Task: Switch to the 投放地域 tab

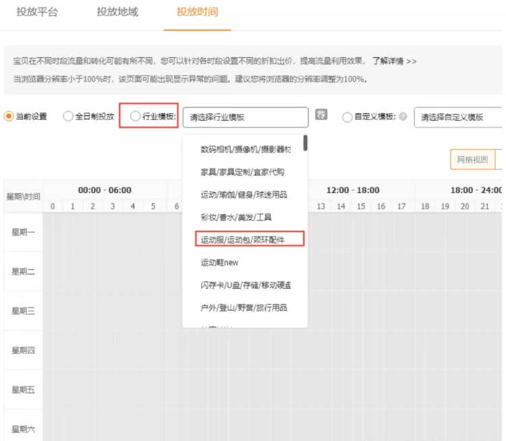Action: (117, 12)
